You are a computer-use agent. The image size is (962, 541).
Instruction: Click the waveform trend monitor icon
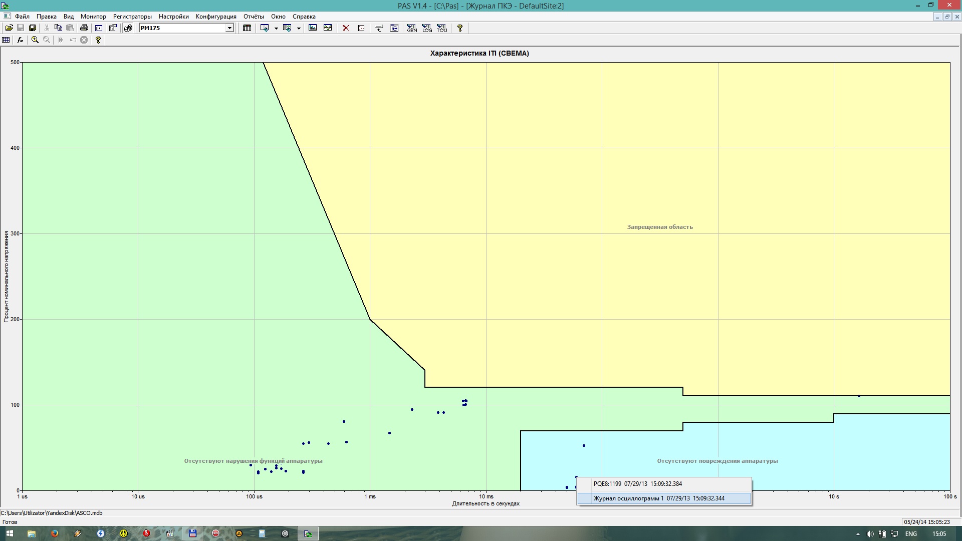328,28
